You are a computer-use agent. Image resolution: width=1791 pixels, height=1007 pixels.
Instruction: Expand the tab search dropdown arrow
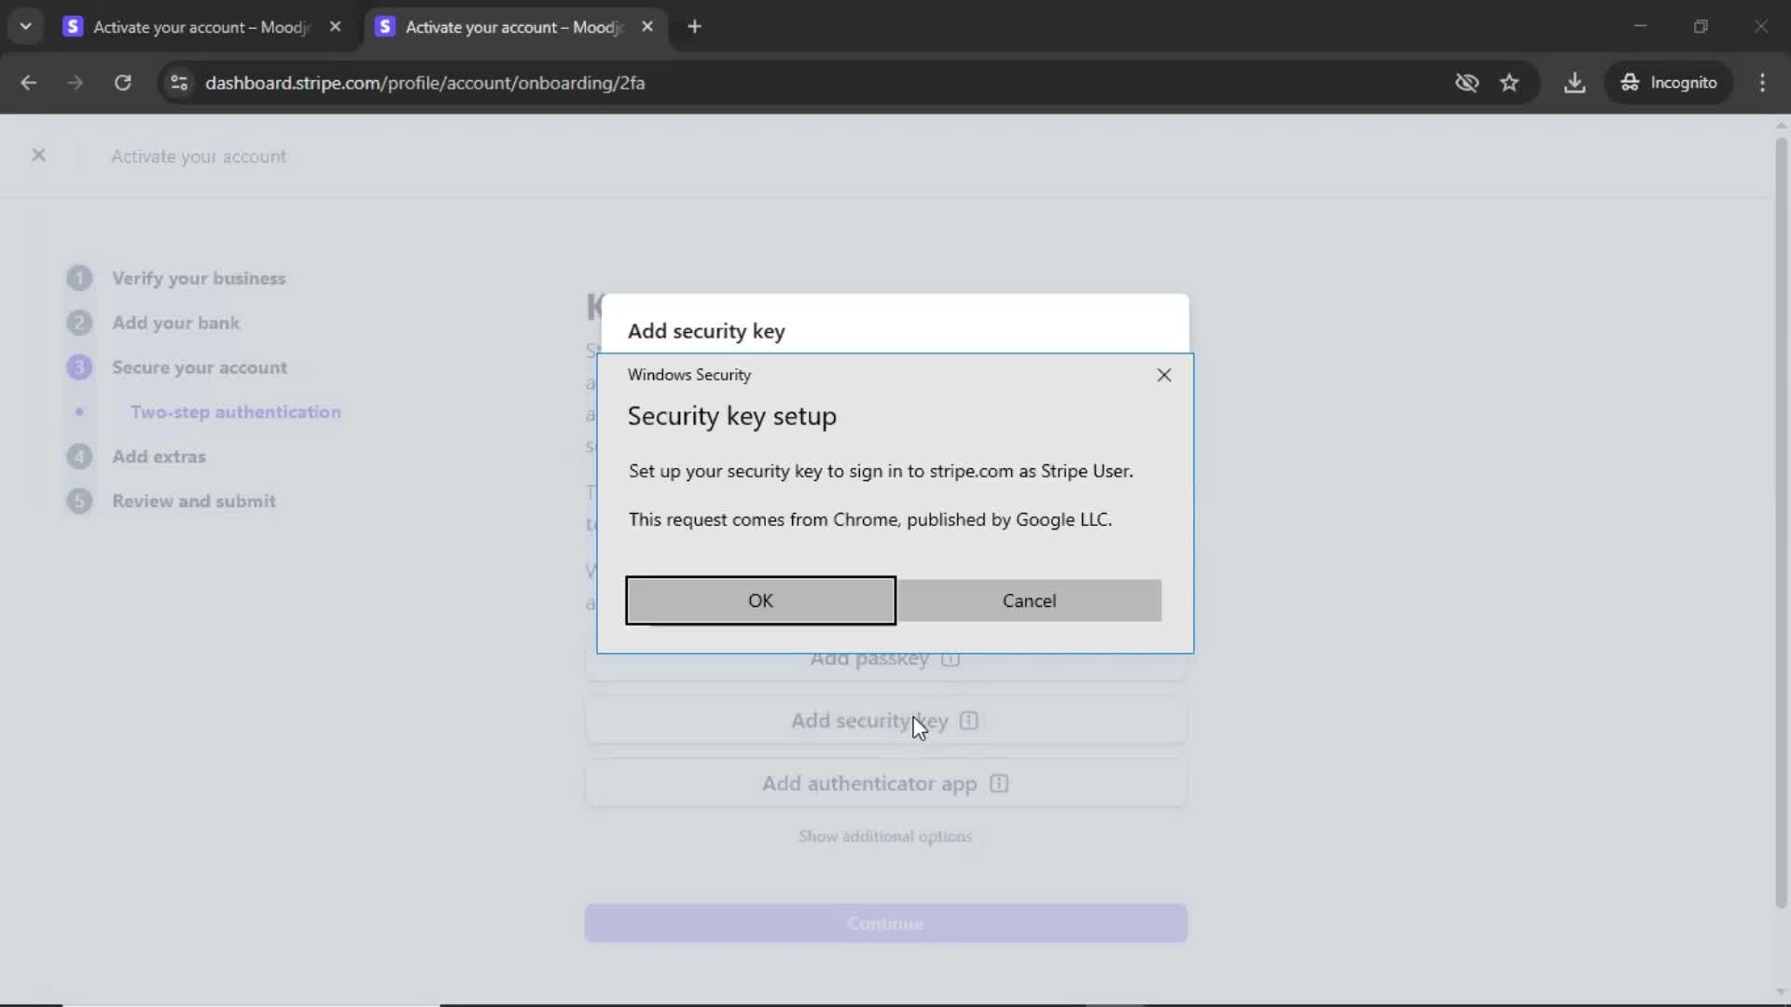25,27
